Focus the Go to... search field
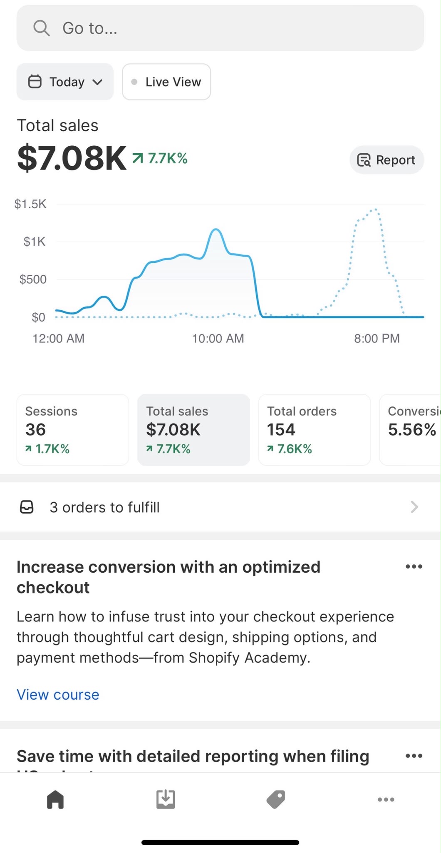This screenshot has width=441, height=853. pos(220,28)
